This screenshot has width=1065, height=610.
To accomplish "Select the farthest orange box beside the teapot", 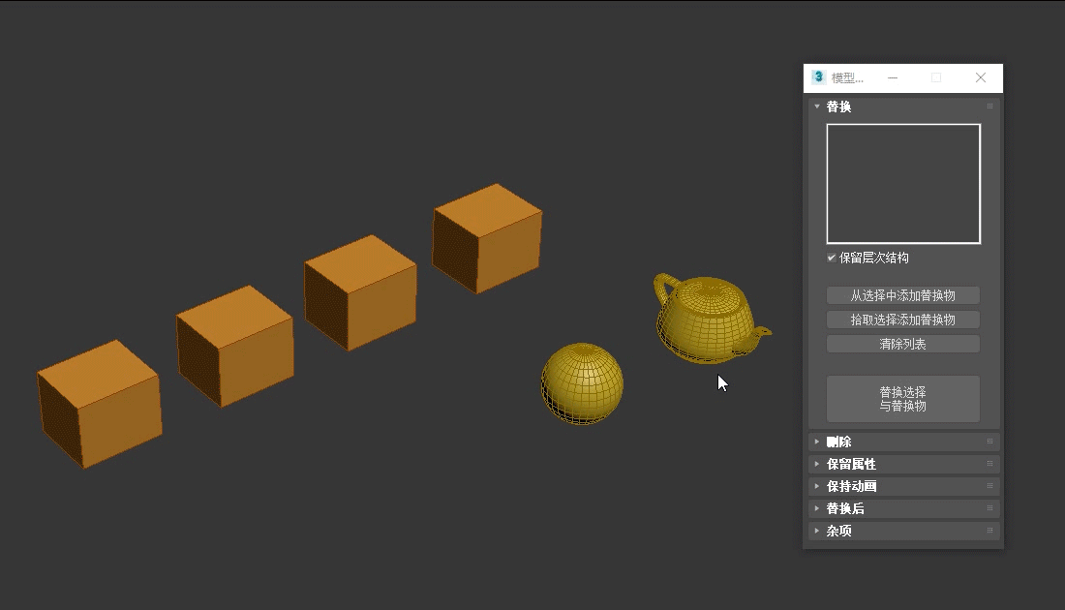I will tap(487, 238).
